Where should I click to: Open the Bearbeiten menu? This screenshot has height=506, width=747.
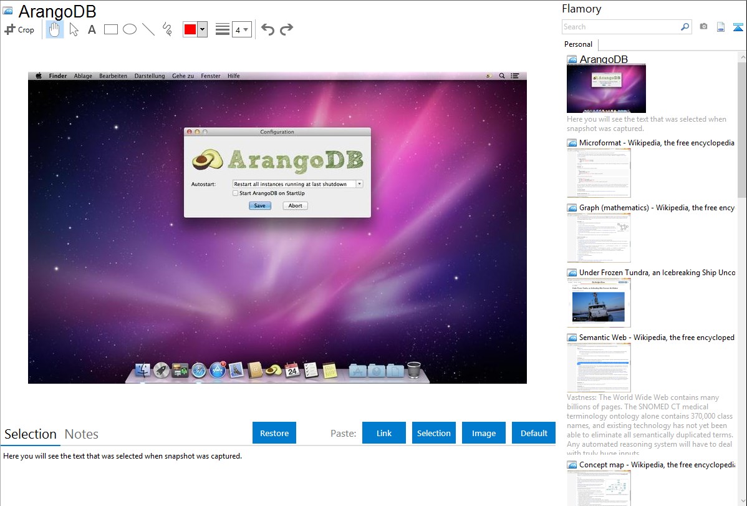tap(113, 76)
